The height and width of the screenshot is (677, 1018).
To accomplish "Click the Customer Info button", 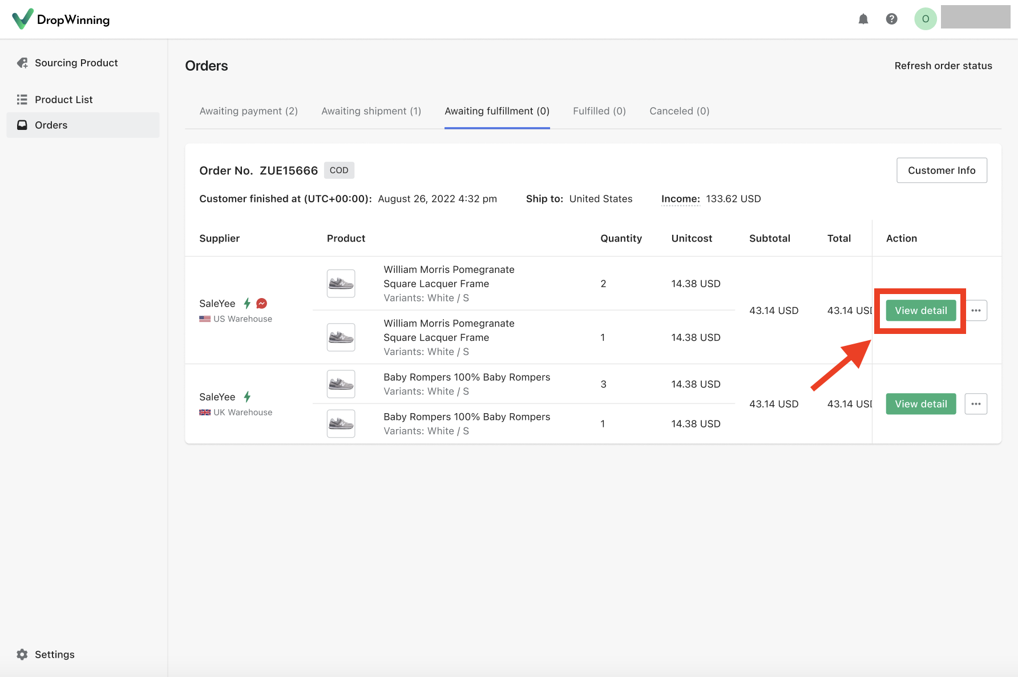I will coord(942,170).
